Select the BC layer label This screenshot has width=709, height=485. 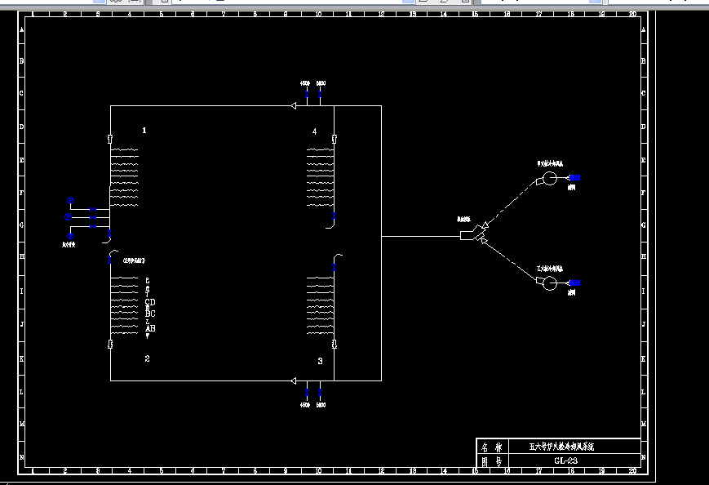pyautogui.click(x=150, y=314)
